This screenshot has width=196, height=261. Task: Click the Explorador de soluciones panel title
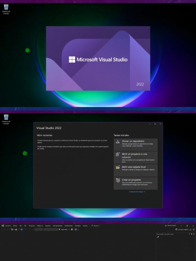point(165,234)
